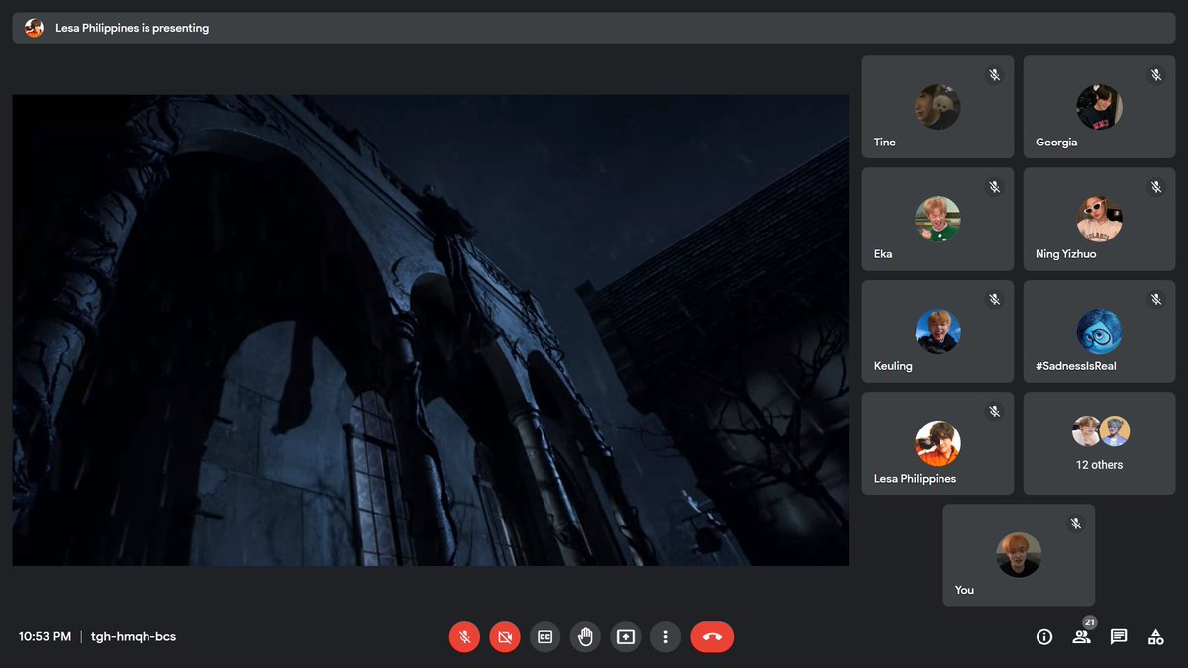1188x668 pixels.
Task: Click the 10:53 PM clock
Action: coord(45,637)
